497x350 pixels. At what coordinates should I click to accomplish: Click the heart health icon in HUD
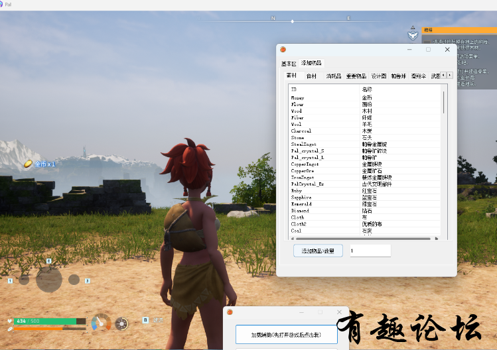coord(9,321)
